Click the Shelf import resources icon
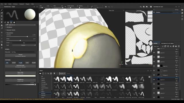The height and width of the screenshot is (103, 184). coord(51,74)
